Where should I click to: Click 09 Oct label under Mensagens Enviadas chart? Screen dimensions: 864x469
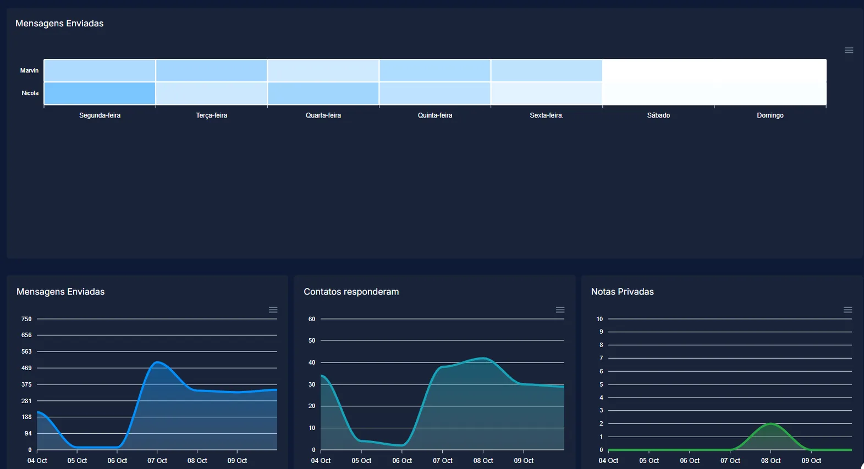coord(237,461)
